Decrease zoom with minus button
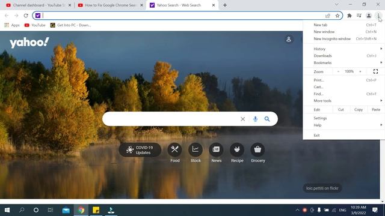Viewport: 385px width, 216px height. [338, 71]
